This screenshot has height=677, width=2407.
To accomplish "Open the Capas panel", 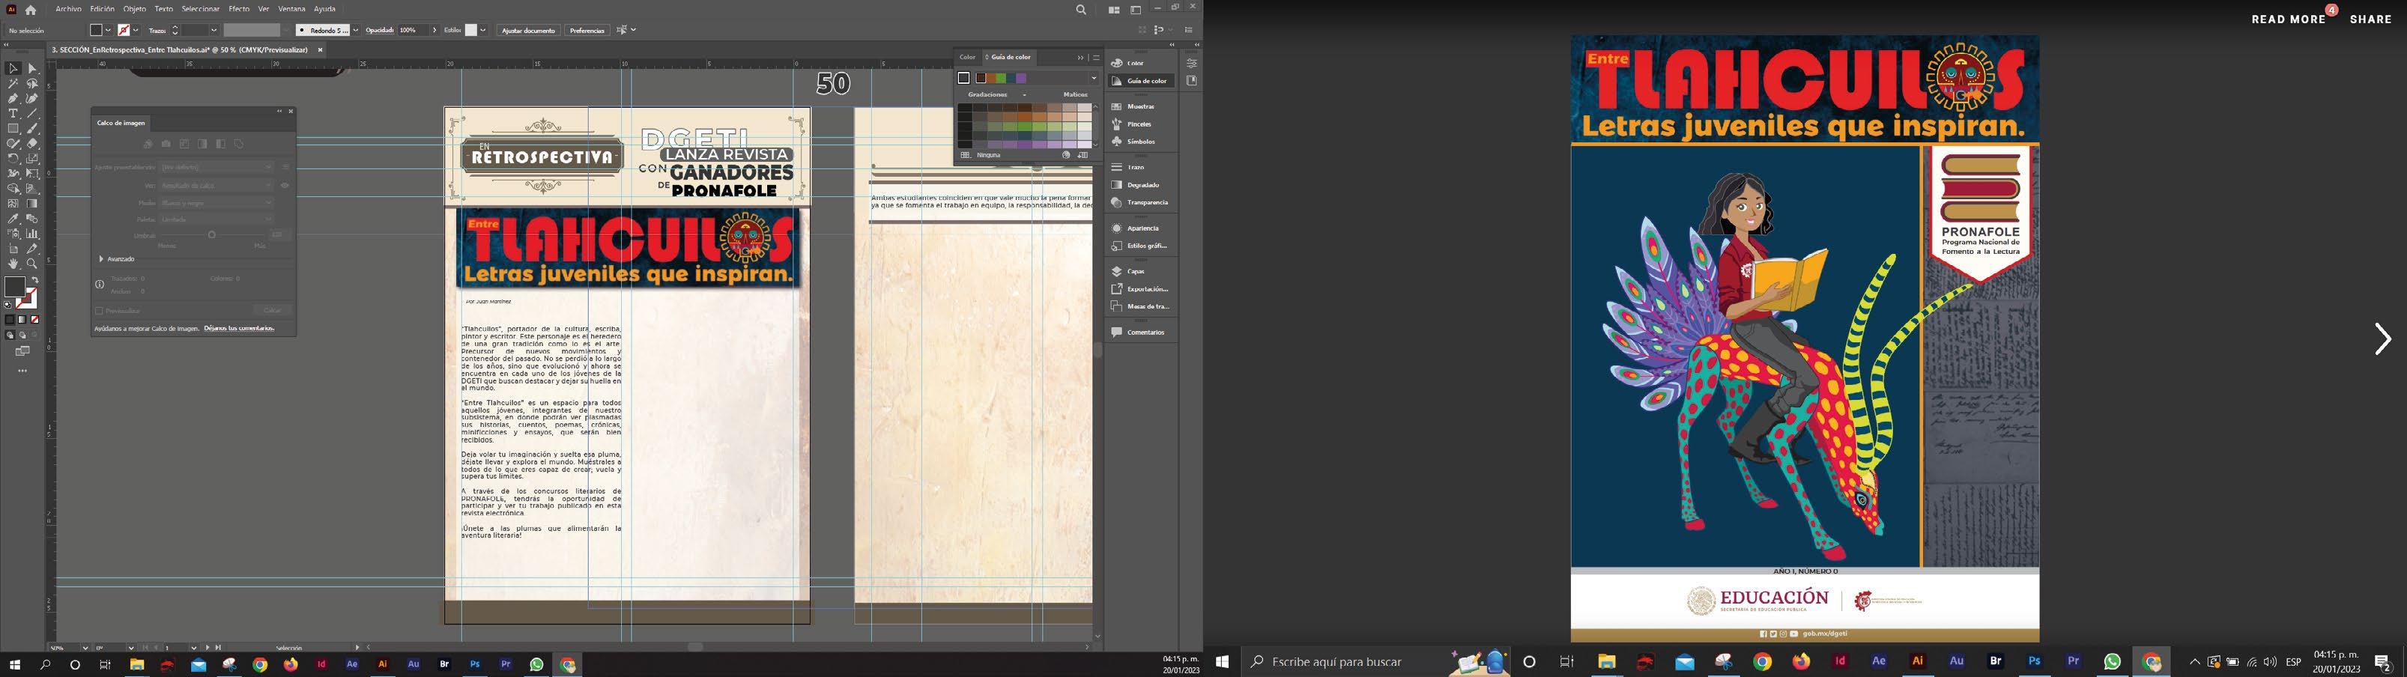I will click(x=1135, y=271).
